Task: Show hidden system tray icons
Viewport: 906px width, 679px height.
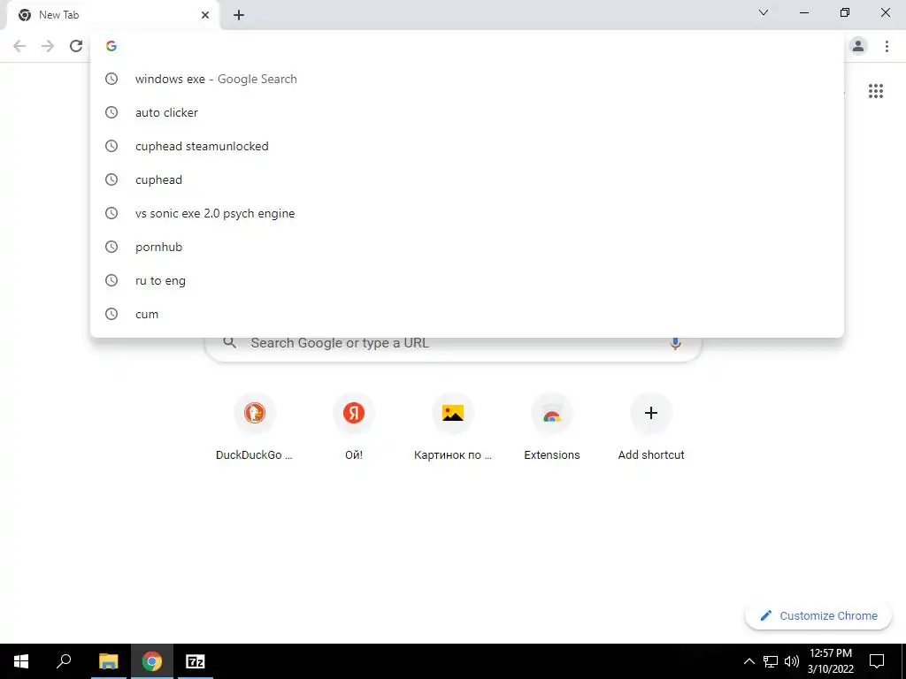Action: [749, 661]
